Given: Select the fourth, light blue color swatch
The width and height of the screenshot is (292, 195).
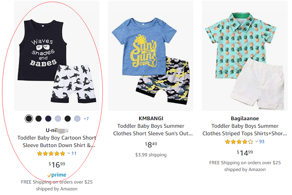Looking at the screenshot, I should click(x=58, y=118).
